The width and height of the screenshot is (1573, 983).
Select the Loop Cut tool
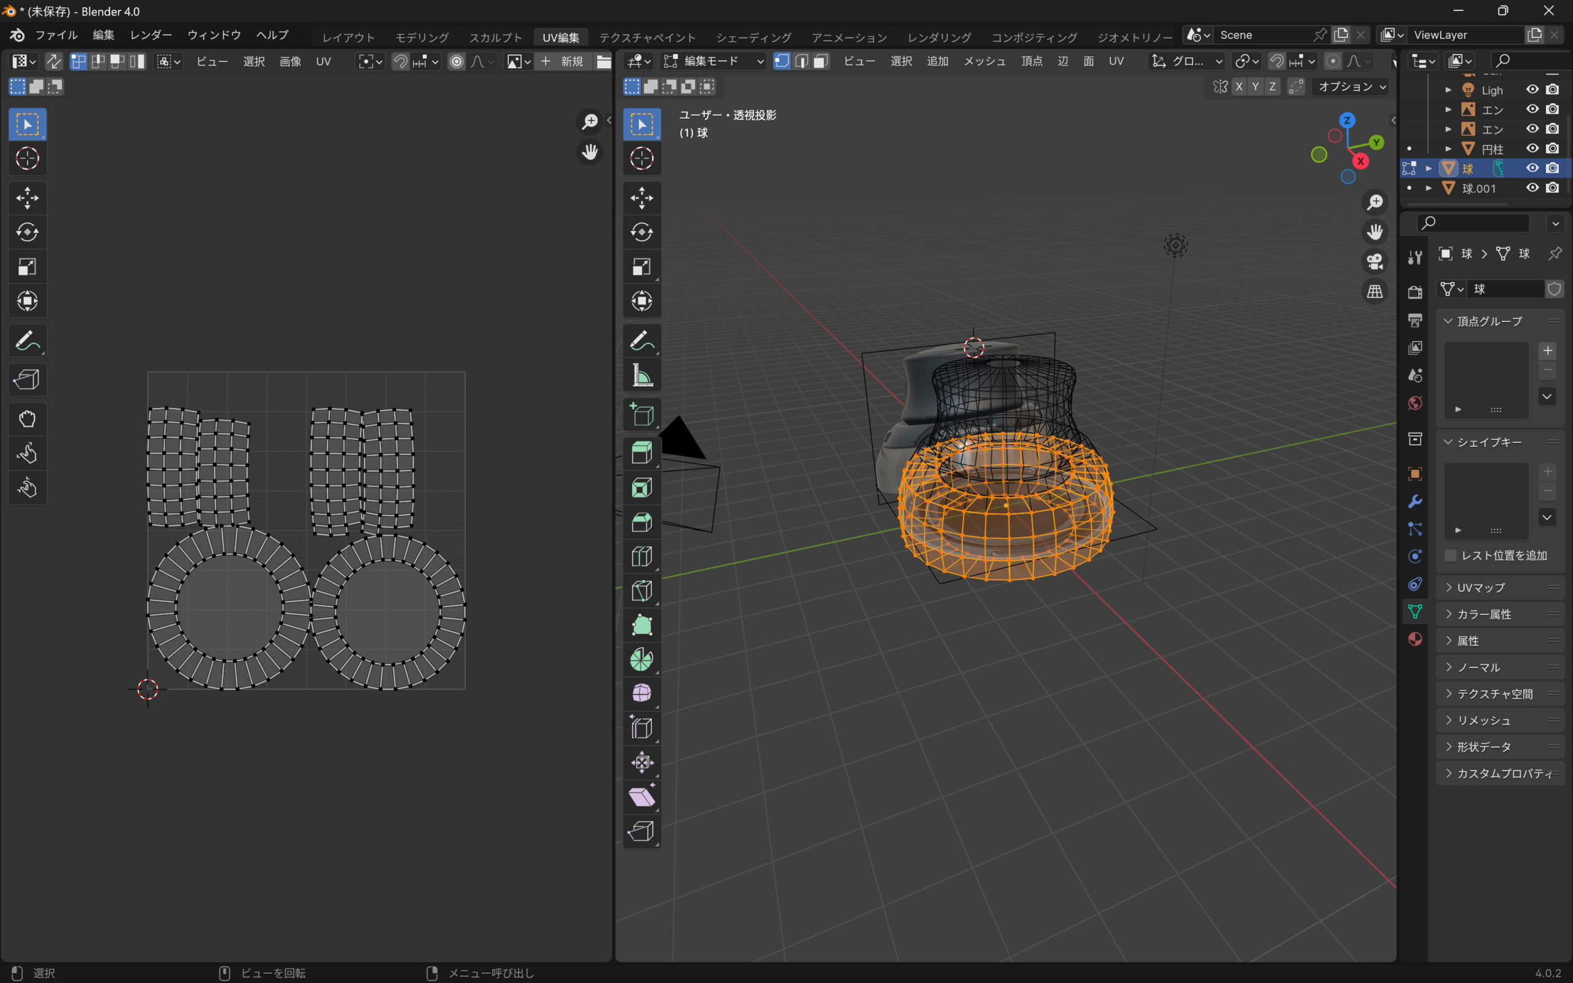641,556
